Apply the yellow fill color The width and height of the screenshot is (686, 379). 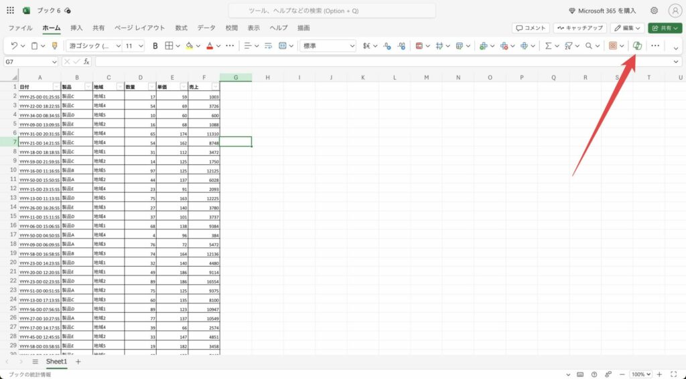click(x=189, y=45)
